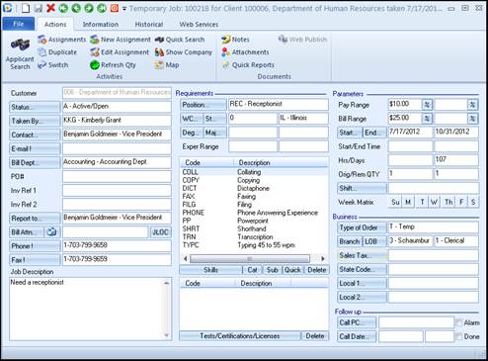Toggle W in Week Matrix
Viewport: 488px width, 361px height.
point(434,202)
